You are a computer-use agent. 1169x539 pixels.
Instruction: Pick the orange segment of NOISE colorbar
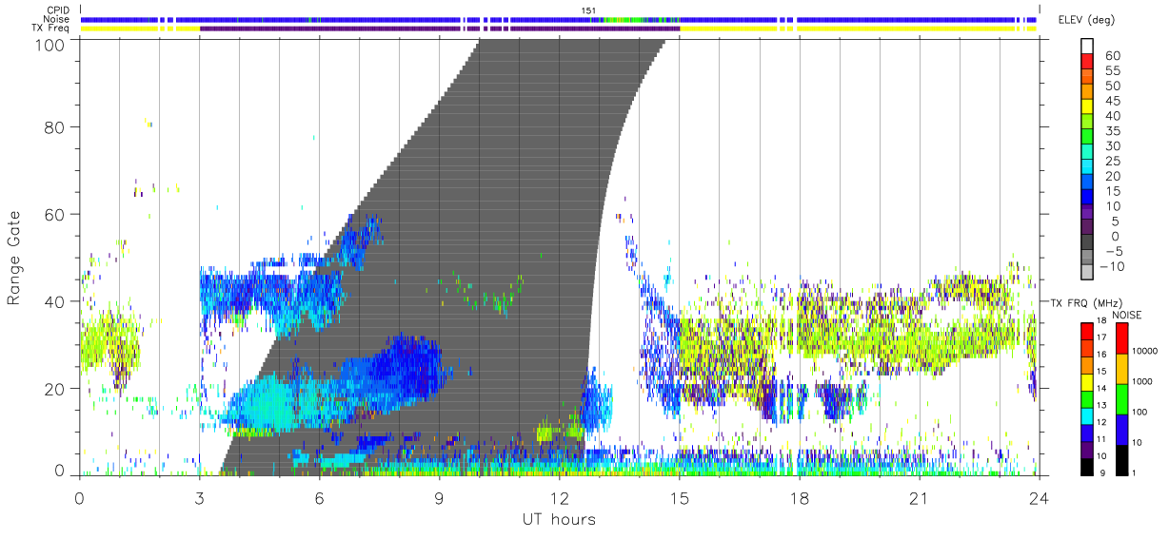click(x=1124, y=369)
